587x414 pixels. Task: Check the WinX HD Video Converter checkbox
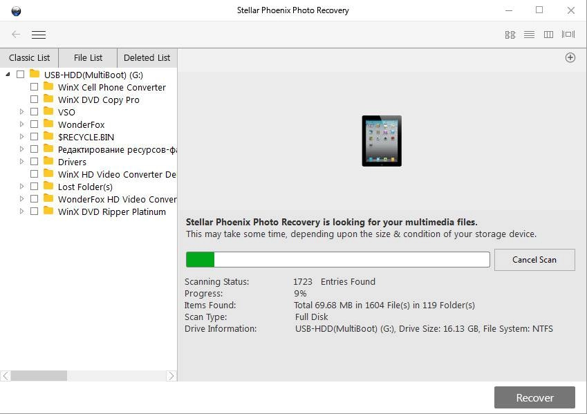[34, 173]
